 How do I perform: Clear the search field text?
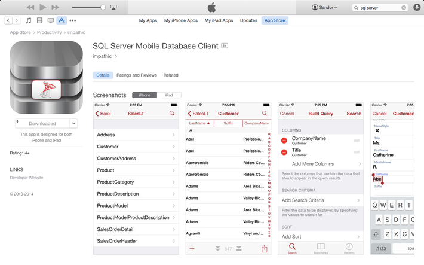(x=404, y=8)
